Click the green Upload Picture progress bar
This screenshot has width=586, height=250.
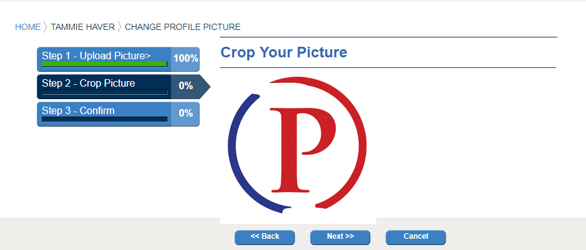tap(104, 64)
